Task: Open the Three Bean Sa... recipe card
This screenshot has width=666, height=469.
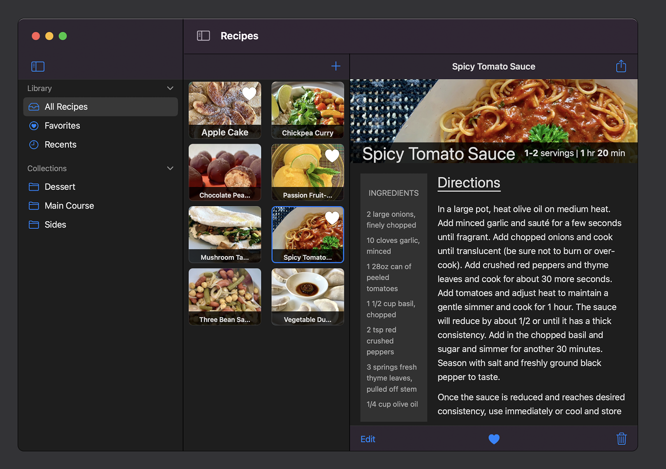Action: (225, 296)
